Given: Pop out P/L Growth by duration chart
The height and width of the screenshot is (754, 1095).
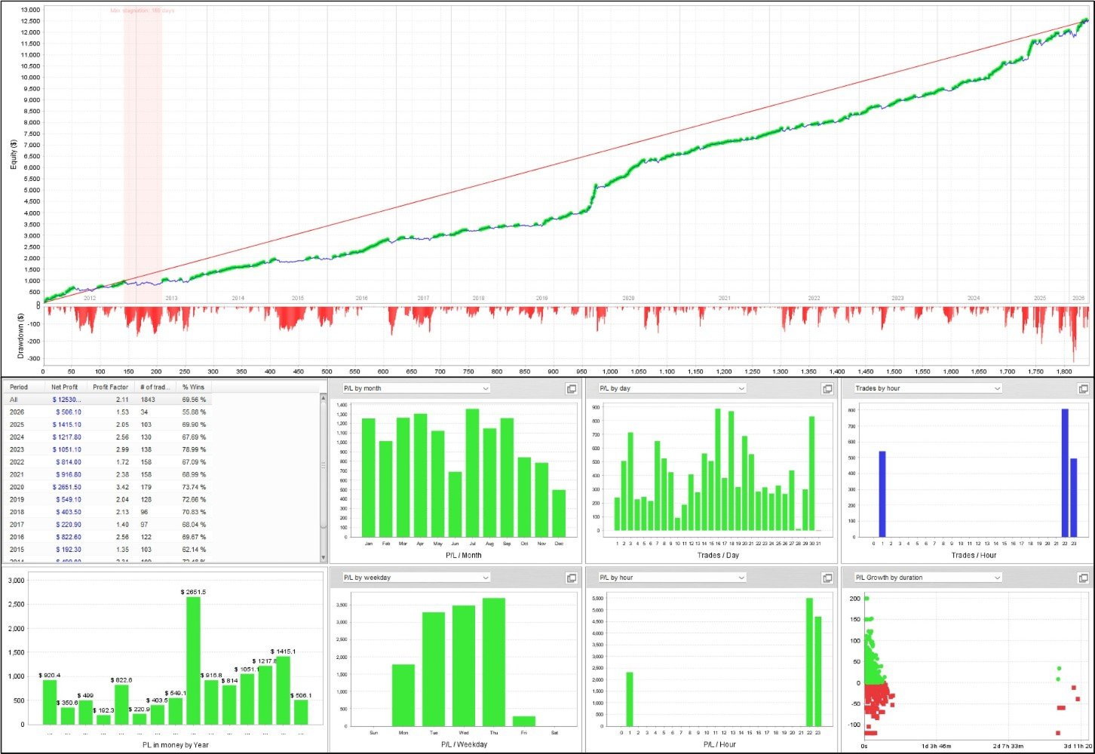Looking at the screenshot, I should [1083, 578].
